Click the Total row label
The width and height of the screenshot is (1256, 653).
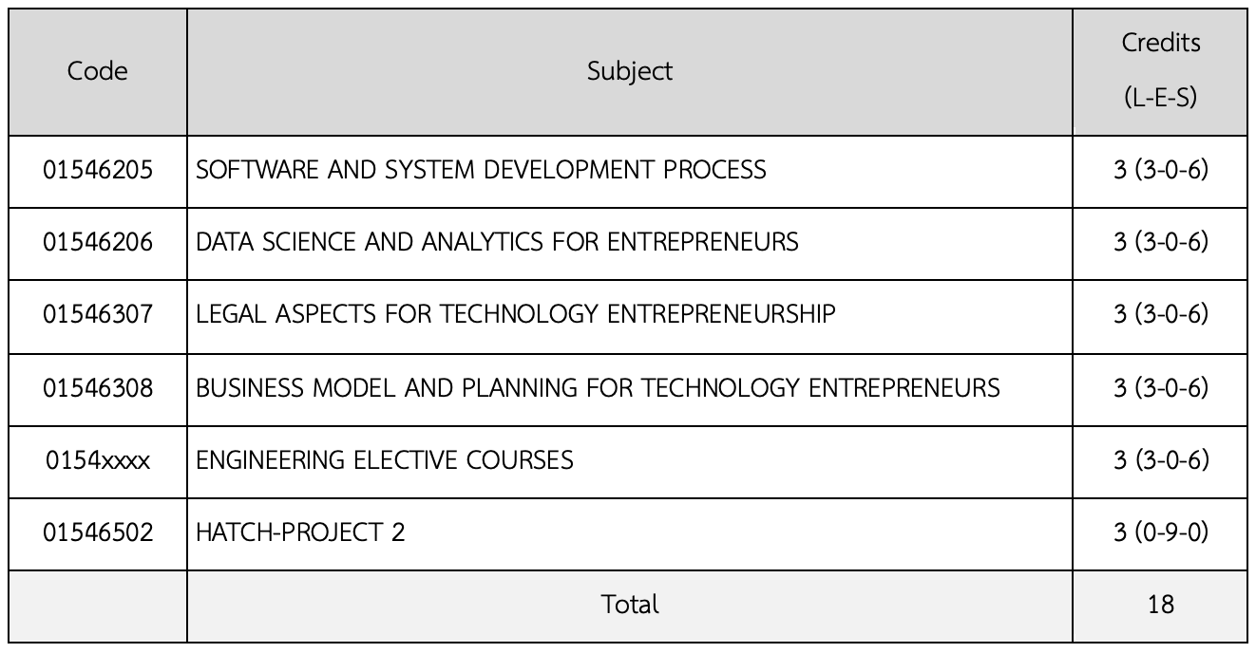pos(630,605)
